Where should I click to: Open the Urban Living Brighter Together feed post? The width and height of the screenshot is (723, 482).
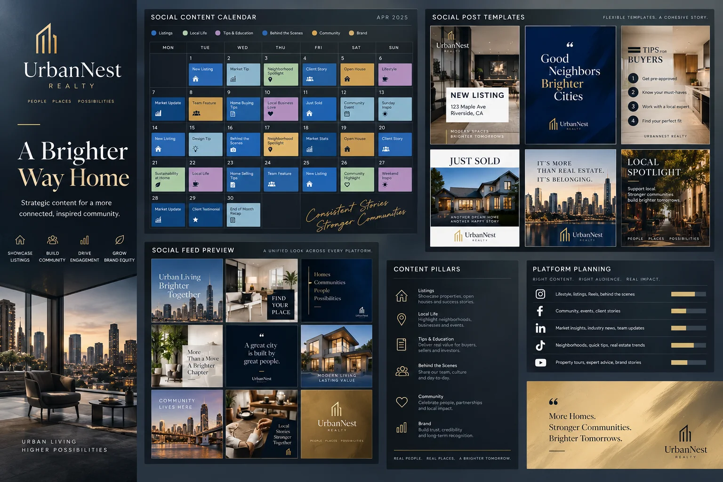pyautogui.click(x=187, y=290)
